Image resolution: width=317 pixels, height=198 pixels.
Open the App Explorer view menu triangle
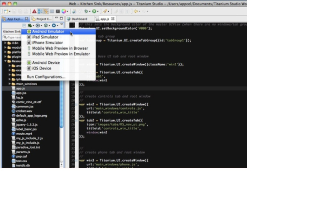[62, 24]
